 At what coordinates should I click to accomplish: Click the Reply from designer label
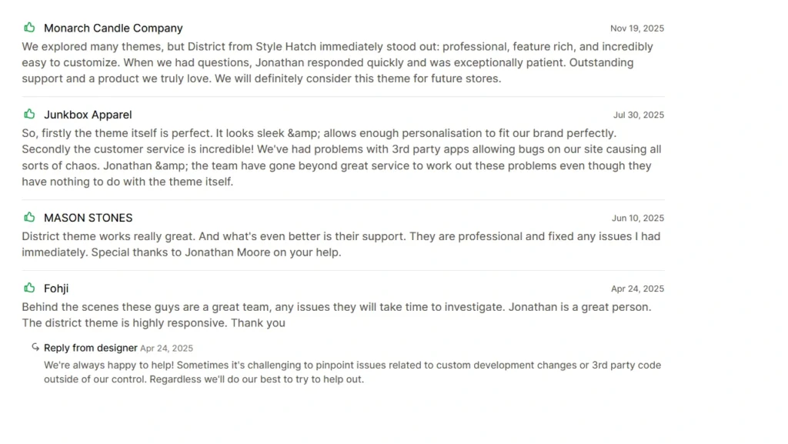click(91, 348)
